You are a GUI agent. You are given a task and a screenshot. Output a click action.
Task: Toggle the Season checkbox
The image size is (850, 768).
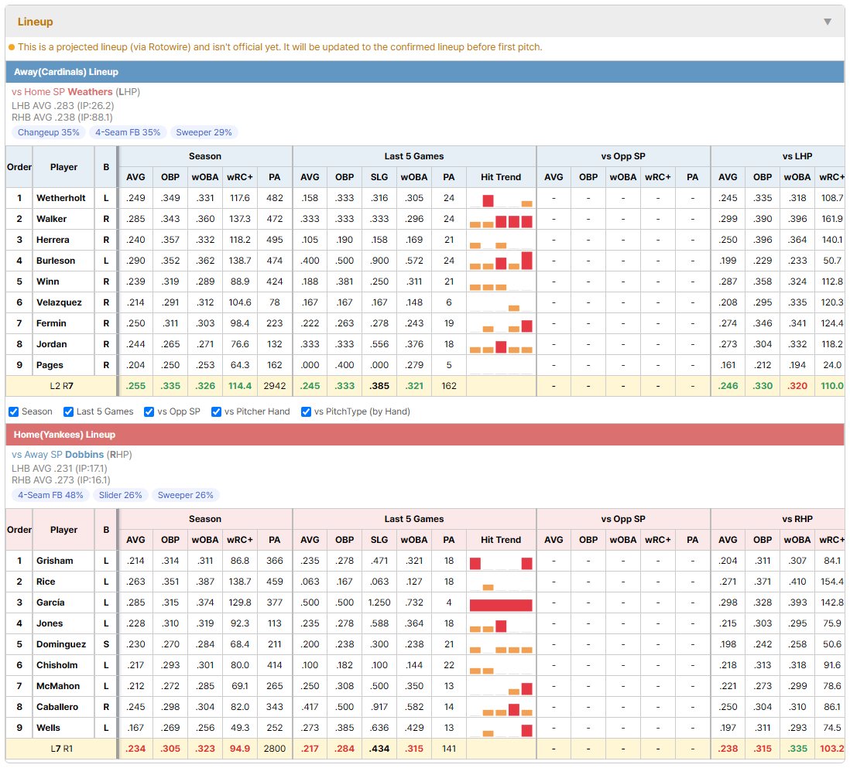(14, 411)
